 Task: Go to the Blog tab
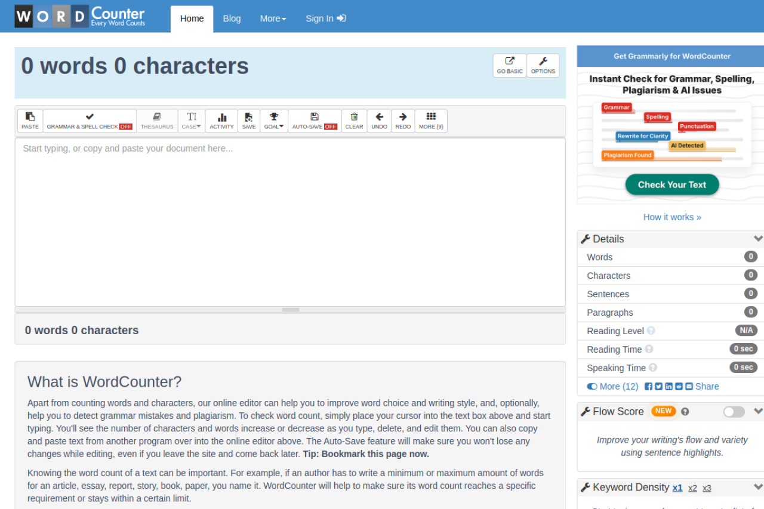click(x=232, y=18)
